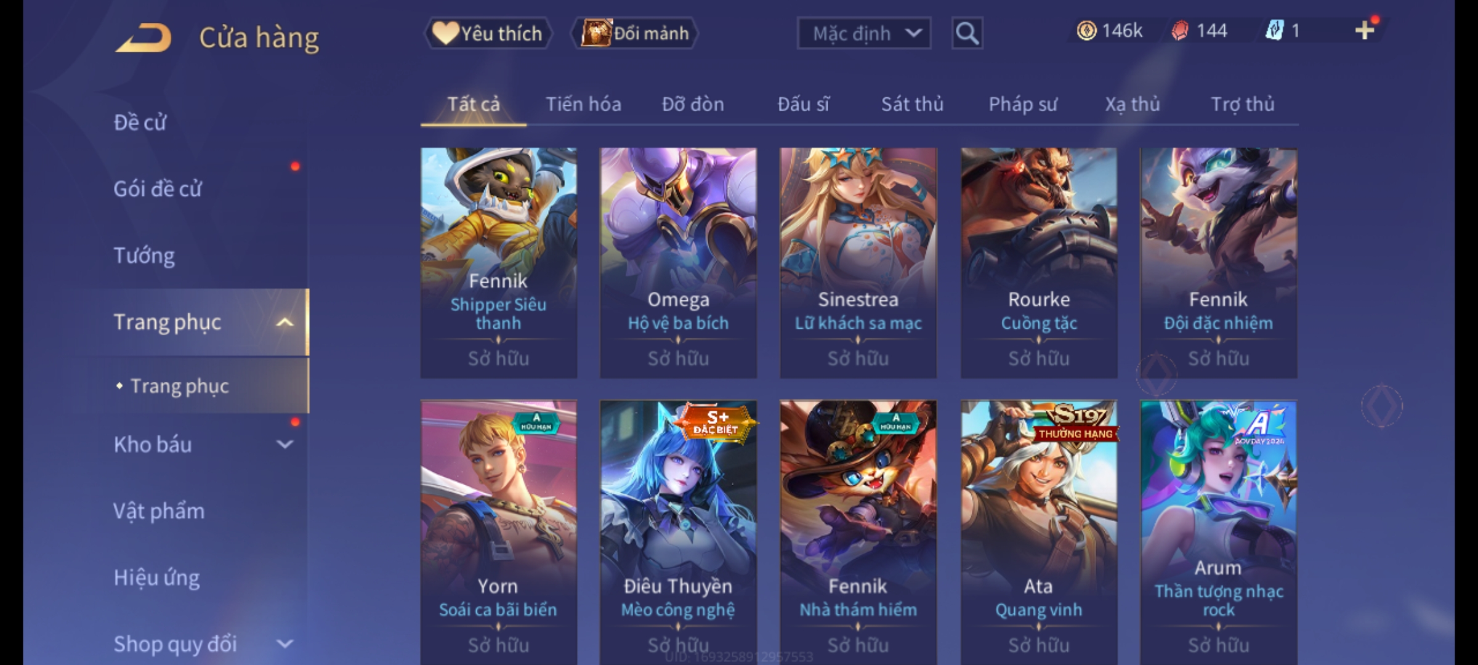Switch to the Pháp sư tab
The width and height of the screenshot is (1478, 665).
[1023, 104]
